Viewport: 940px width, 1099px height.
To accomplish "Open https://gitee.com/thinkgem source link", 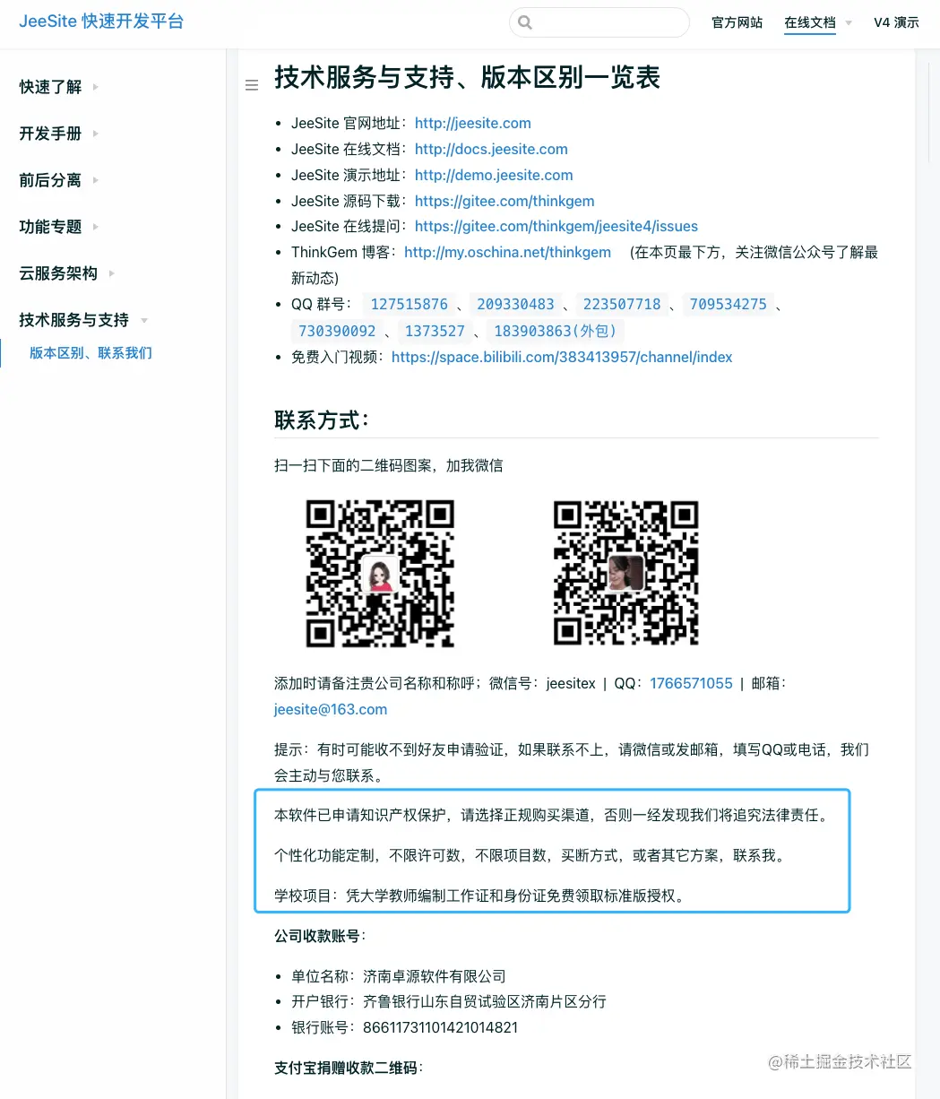I will tap(504, 201).
